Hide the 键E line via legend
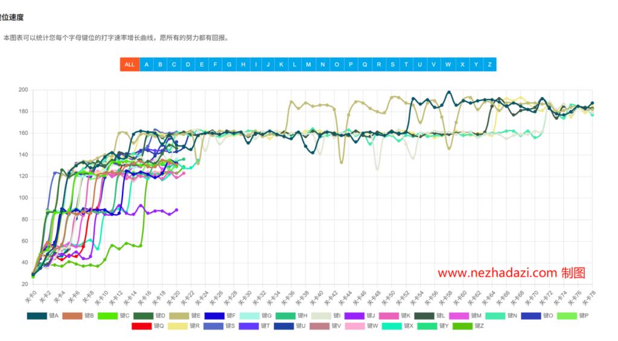Image resolution: width=618 pixels, height=341 pixels. 196,316
